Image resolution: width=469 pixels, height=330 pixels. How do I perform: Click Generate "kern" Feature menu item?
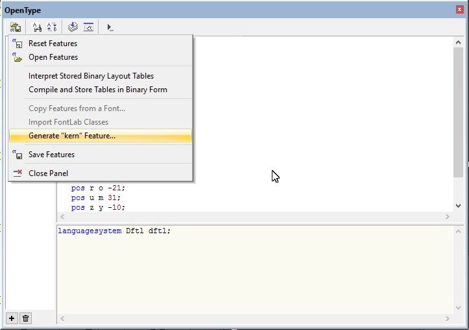point(72,136)
